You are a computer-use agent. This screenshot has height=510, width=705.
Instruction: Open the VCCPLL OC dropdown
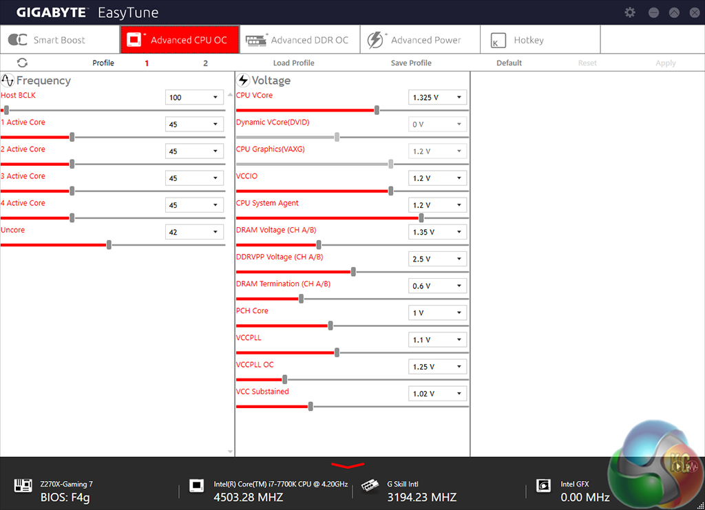pyautogui.click(x=437, y=367)
